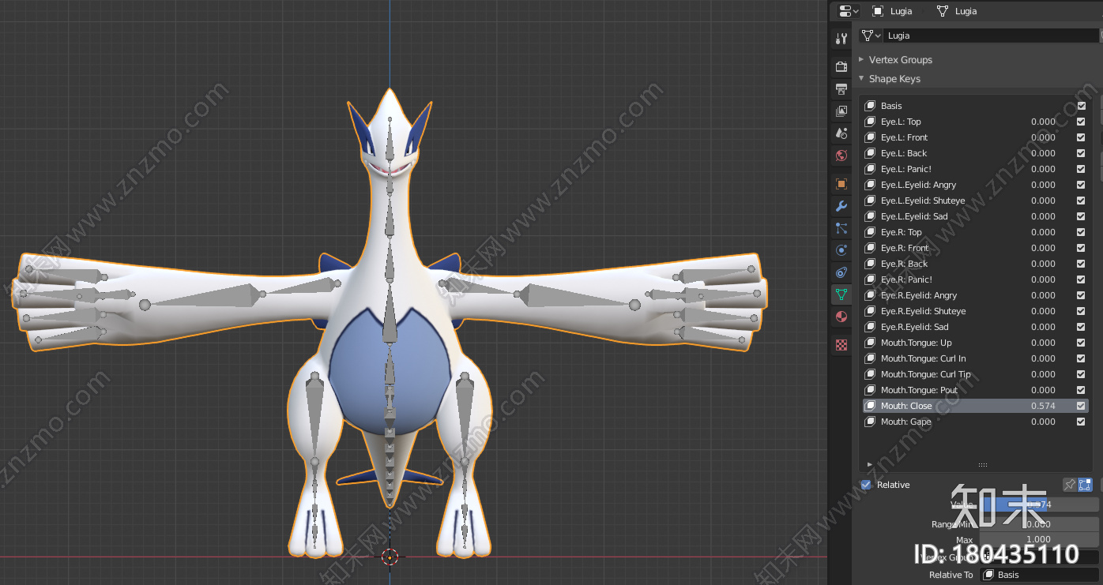
Task: Click the icon beside Eye.L.Eyelid: Sad
Action: pyautogui.click(x=870, y=216)
